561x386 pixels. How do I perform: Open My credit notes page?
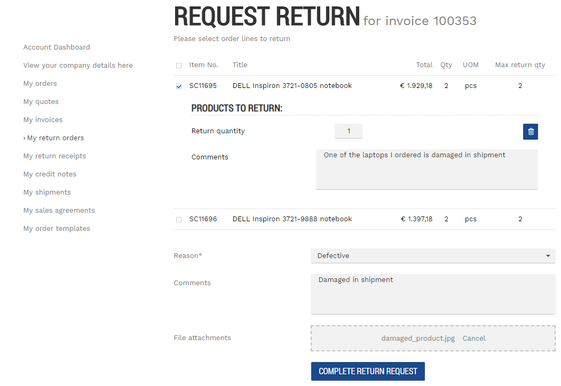(x=50, y=174)
